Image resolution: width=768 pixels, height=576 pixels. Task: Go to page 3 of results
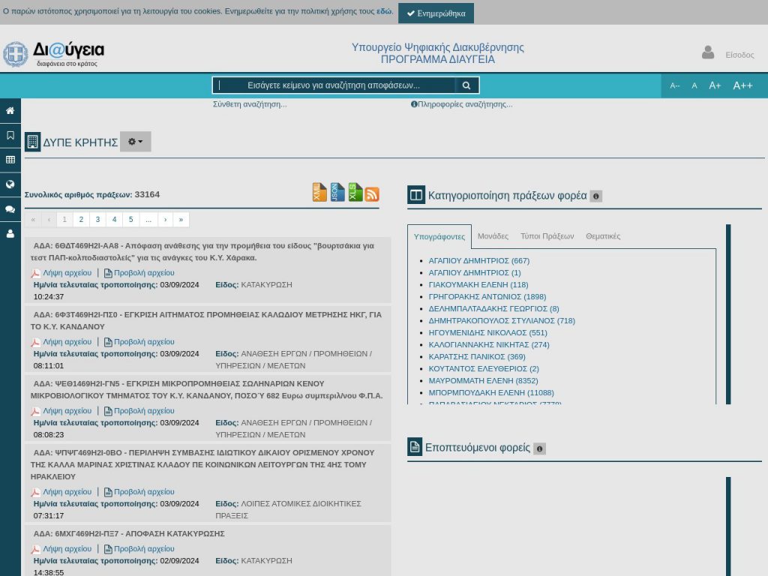coord(97,220)
